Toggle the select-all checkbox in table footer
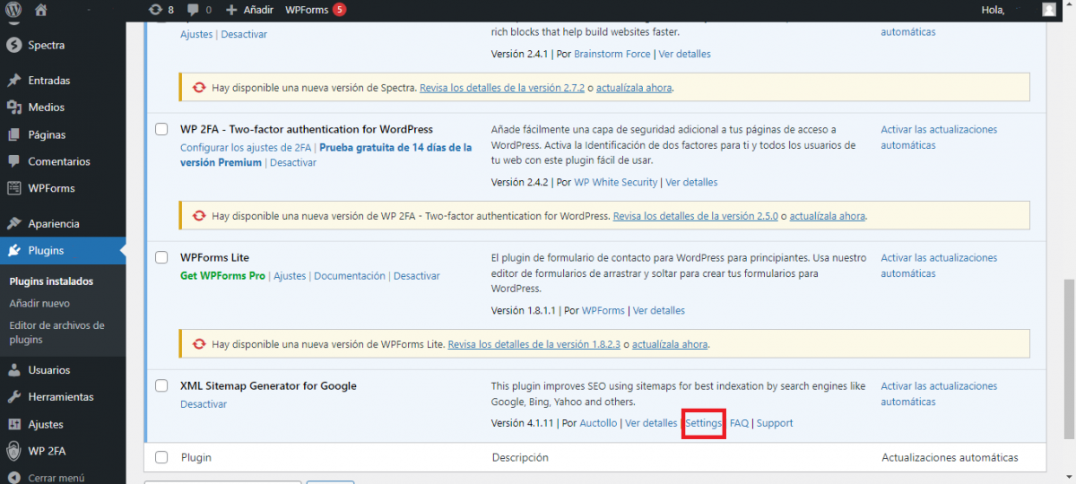The height and width of the screenshot is (484, 1076). [x=161, y=457]
